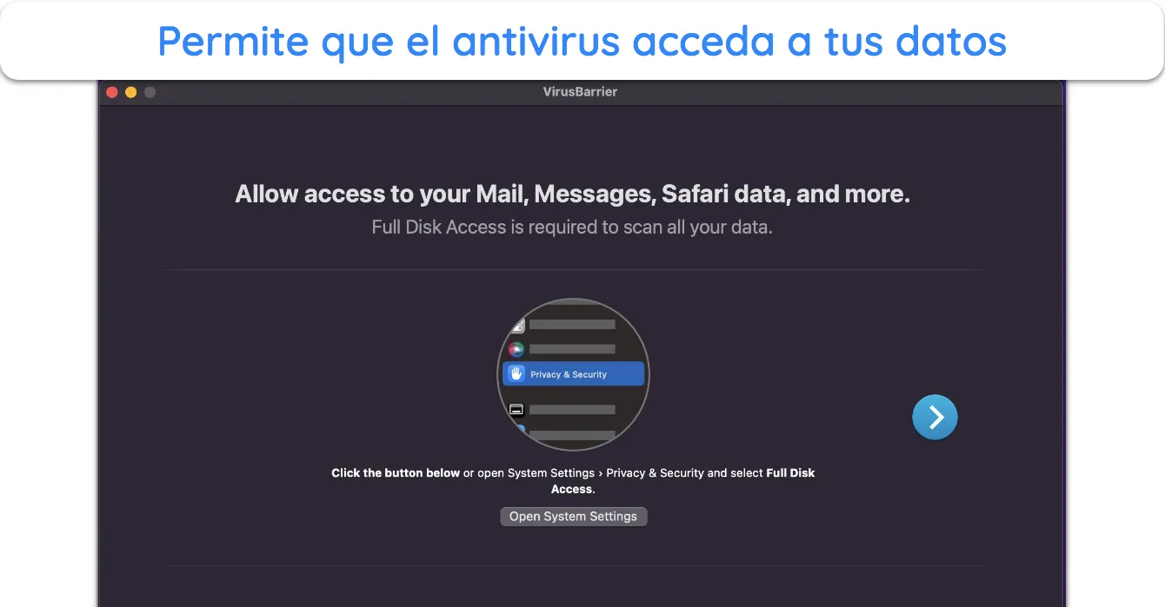Viewport: 1165px width, 607px height.
Task: Click the bold Click the button below text
Action: tap(396, 473)
